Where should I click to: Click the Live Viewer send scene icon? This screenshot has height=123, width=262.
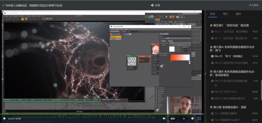coord(5,19)
